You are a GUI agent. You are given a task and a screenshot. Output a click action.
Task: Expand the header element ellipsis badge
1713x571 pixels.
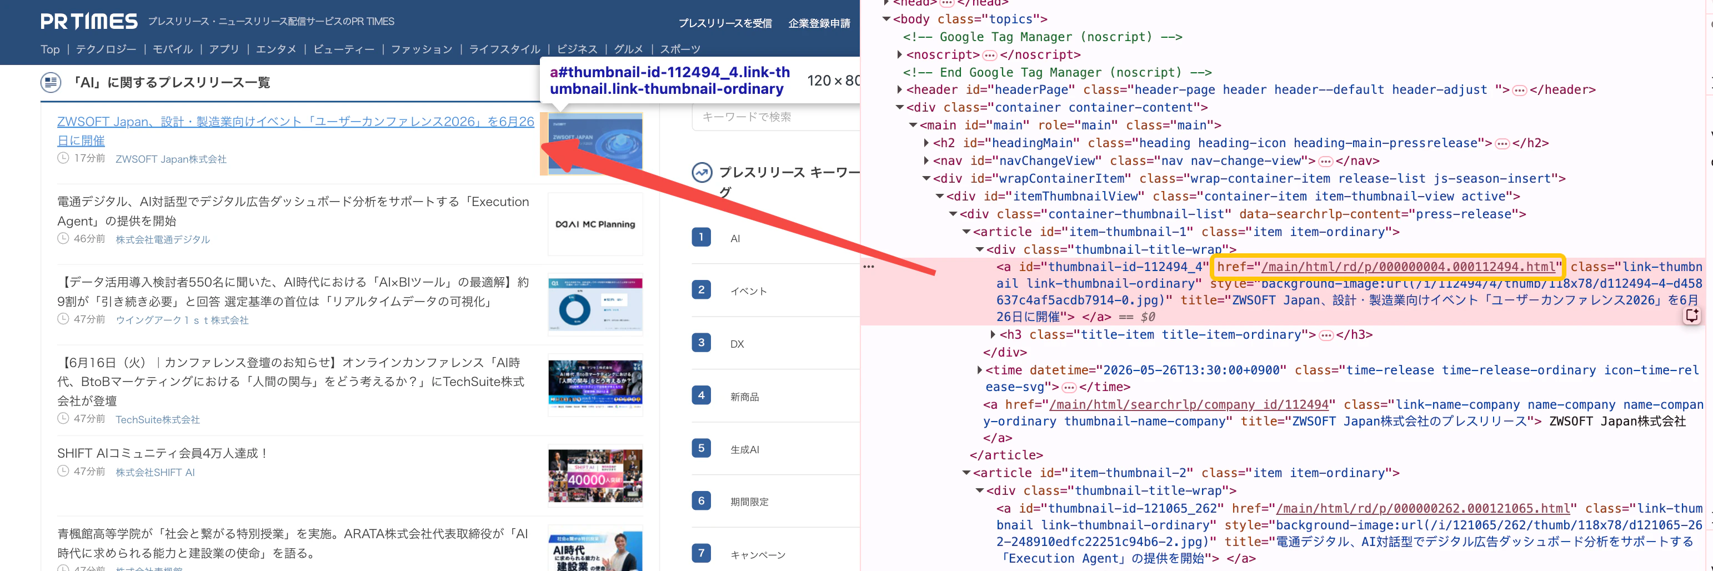tap(1520, 91)
